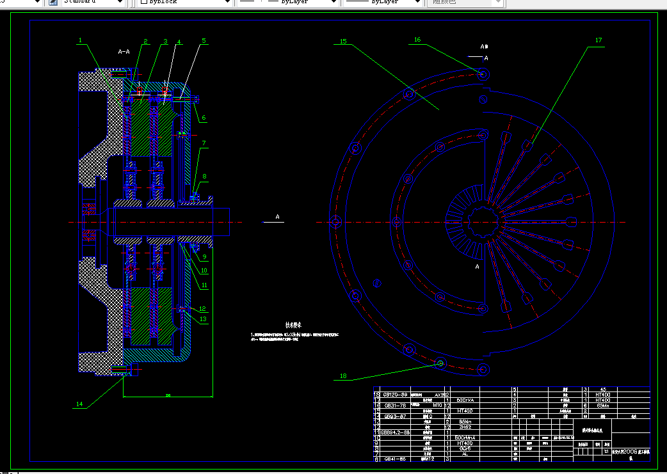This screenshot has height=474, width=667.
Task: Click the section marker A below clutch hub
Action: (478, 267)
